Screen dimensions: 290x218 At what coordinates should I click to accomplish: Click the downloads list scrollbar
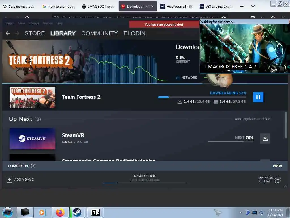pyautogui.click(x=286, y=125)
